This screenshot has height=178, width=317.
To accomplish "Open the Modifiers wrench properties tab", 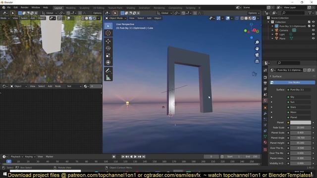I will pyautogui.click(x=265, y=113).
